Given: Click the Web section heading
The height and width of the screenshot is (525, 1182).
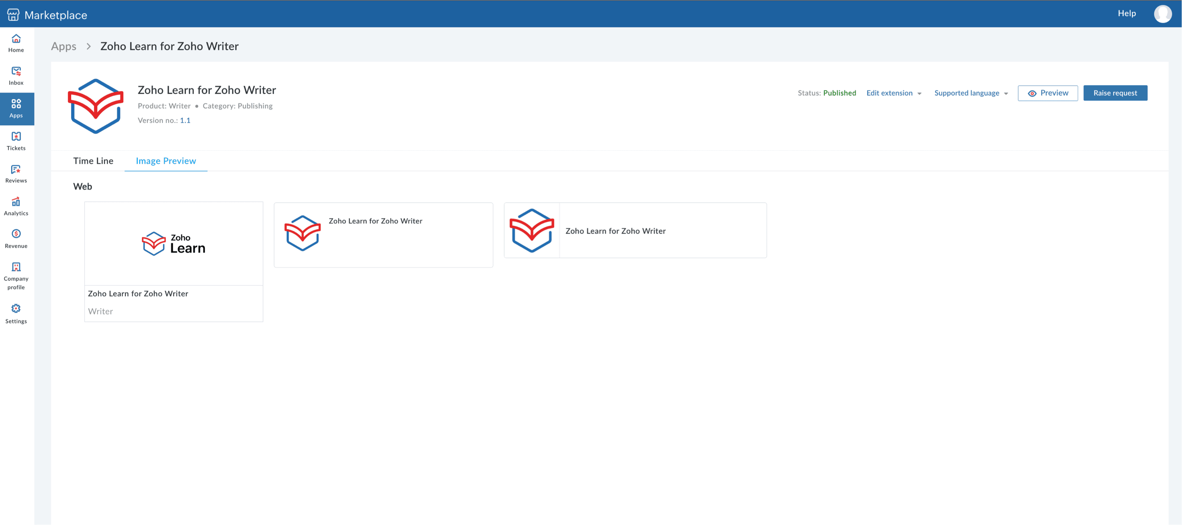Looking at the screenshot, I should pyautogui.click(x=83, y=187).
